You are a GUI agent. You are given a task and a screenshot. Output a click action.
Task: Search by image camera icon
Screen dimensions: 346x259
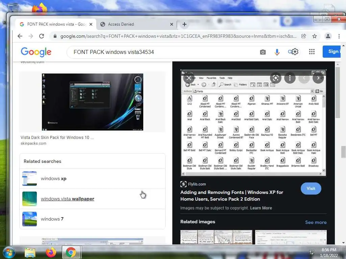(x=263, y=52)
